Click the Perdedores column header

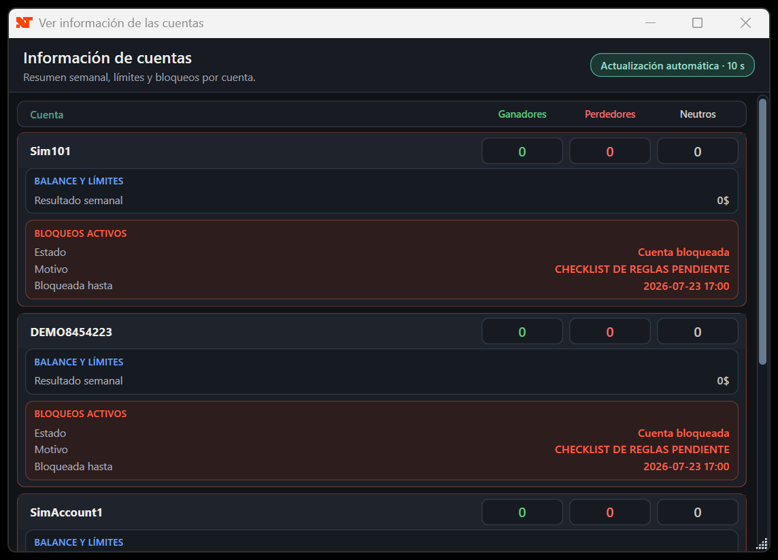click(x=610, y=114)
